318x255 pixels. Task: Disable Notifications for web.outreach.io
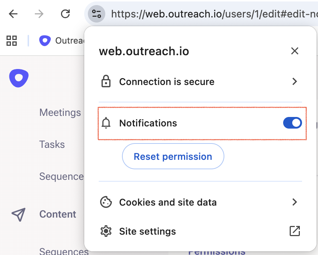tap(292, 123)
